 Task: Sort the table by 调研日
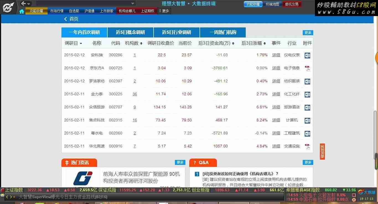point(73,43)
